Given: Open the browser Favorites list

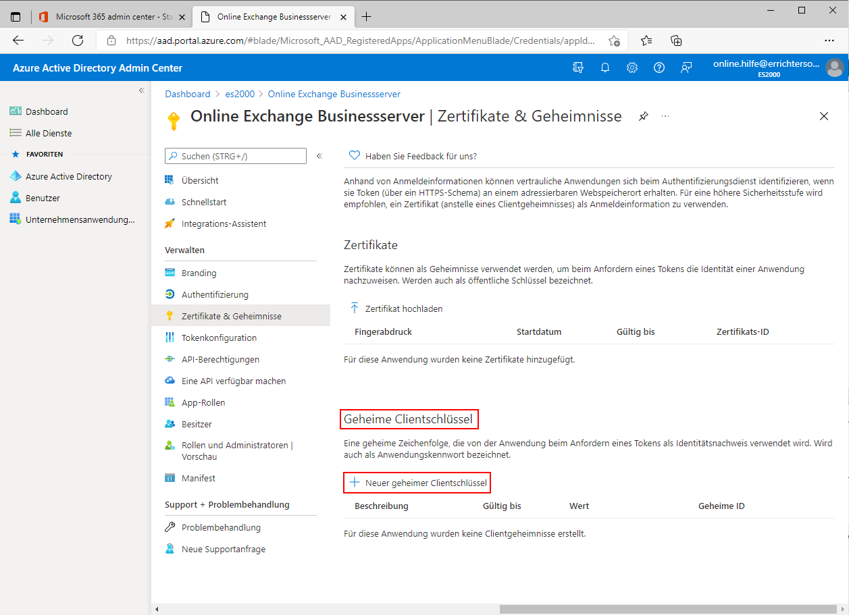Looking at the screenshot, I should tap(646, 41).
